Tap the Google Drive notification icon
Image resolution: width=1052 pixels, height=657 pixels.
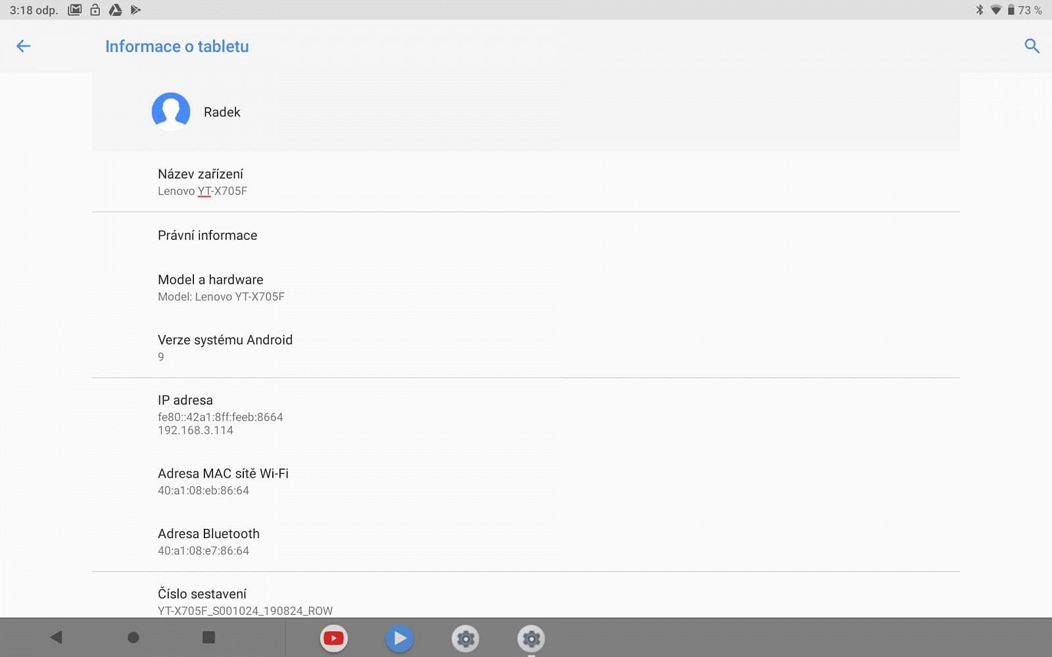(x=115, y=10)
